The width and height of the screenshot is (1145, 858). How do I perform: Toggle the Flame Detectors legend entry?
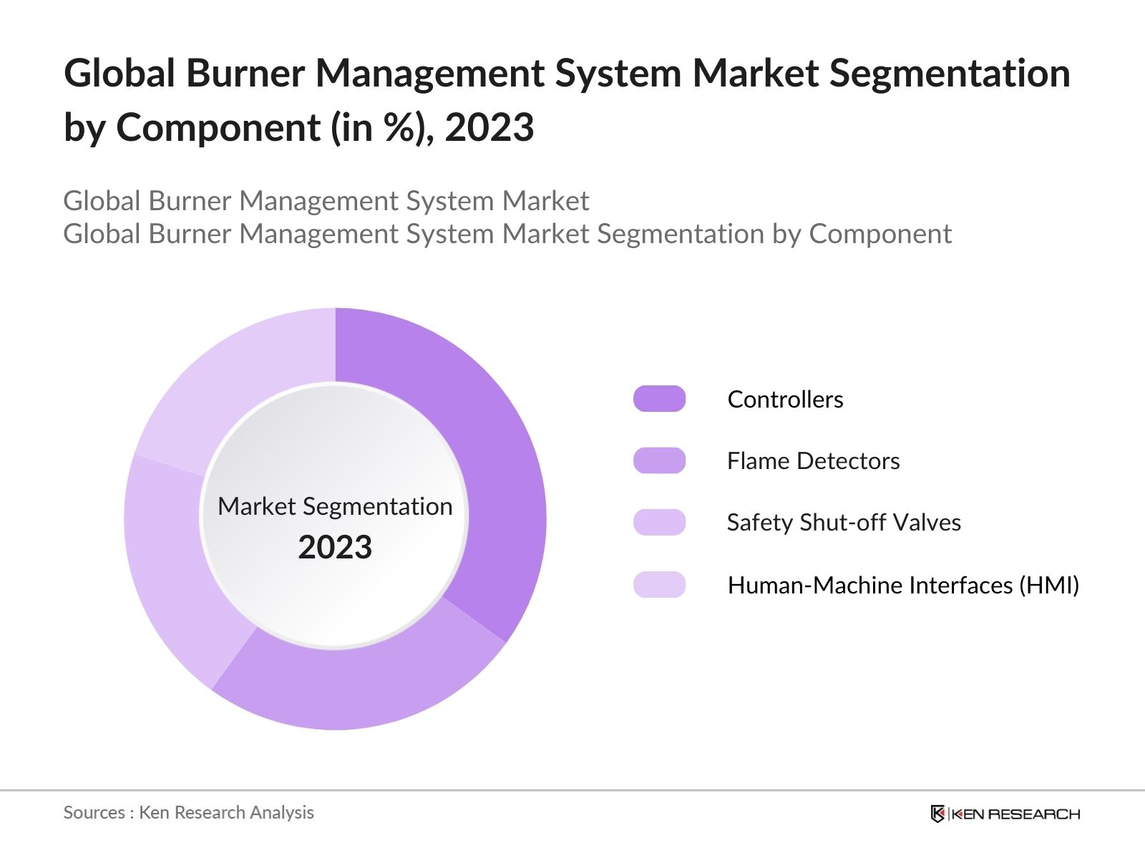tap(814, 461)
